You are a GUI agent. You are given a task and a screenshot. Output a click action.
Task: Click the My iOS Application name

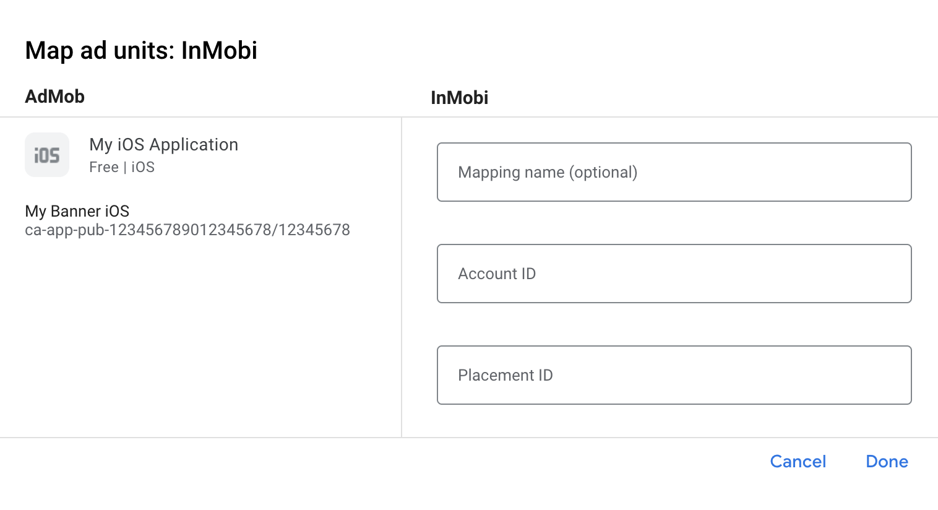[164, 145]
